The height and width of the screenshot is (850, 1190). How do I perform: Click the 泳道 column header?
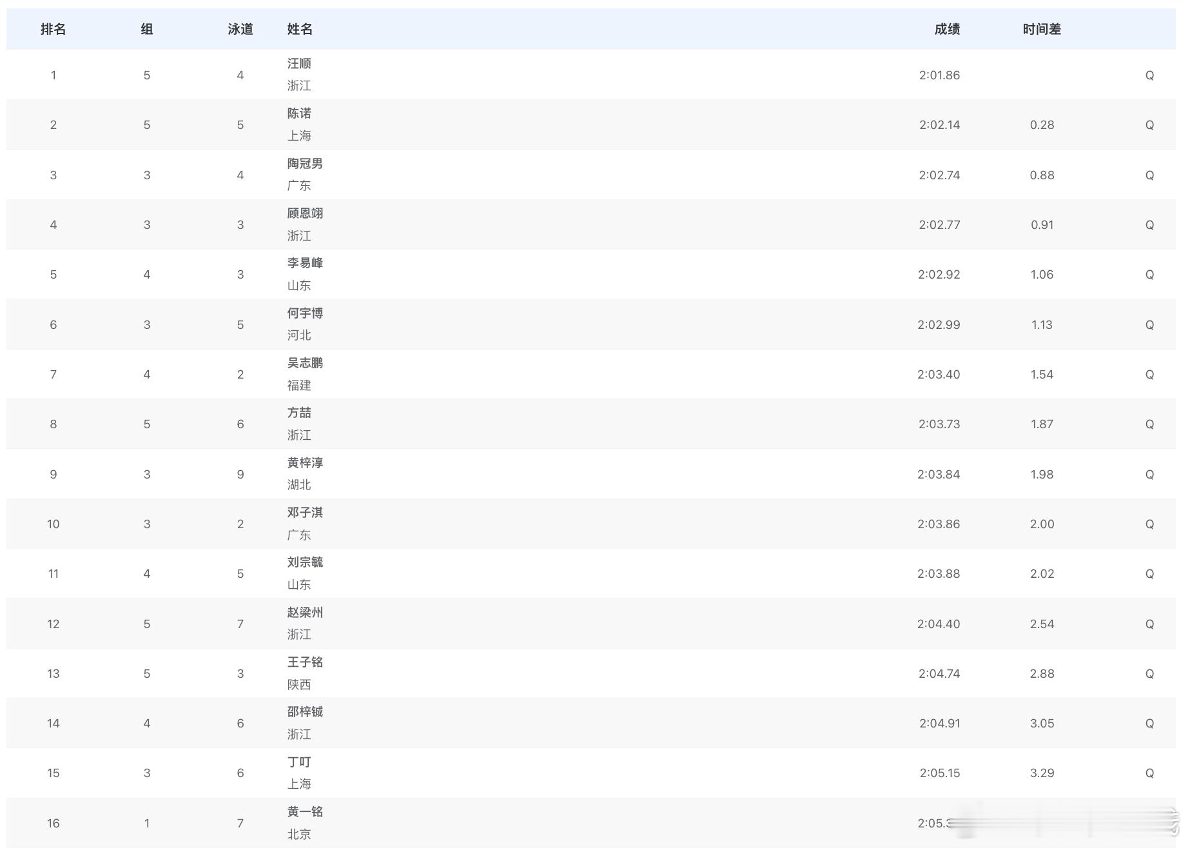pos(242,29)
